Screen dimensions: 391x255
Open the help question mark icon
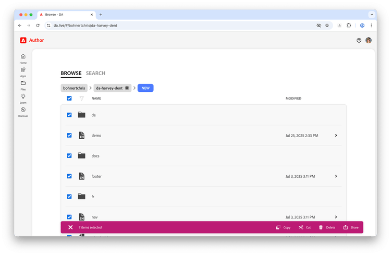(359, 41)
